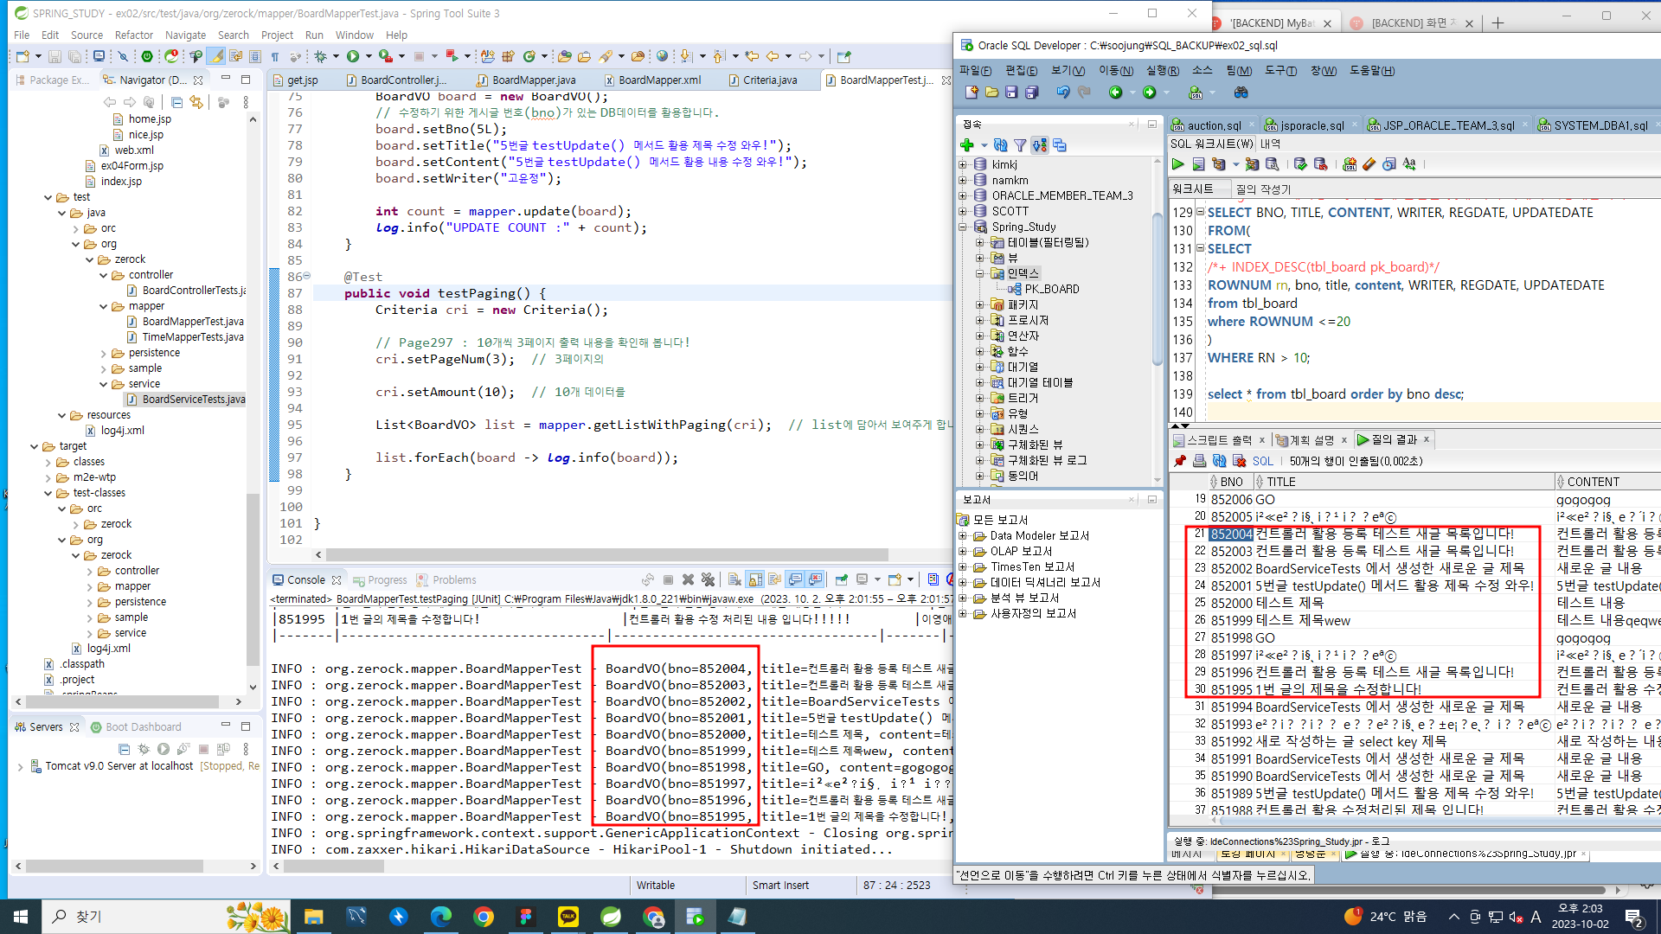This screenshot has height=934, width=1661.
Task: Click the Commit icon in SQL worksheet
Action: pos(1300,164)
